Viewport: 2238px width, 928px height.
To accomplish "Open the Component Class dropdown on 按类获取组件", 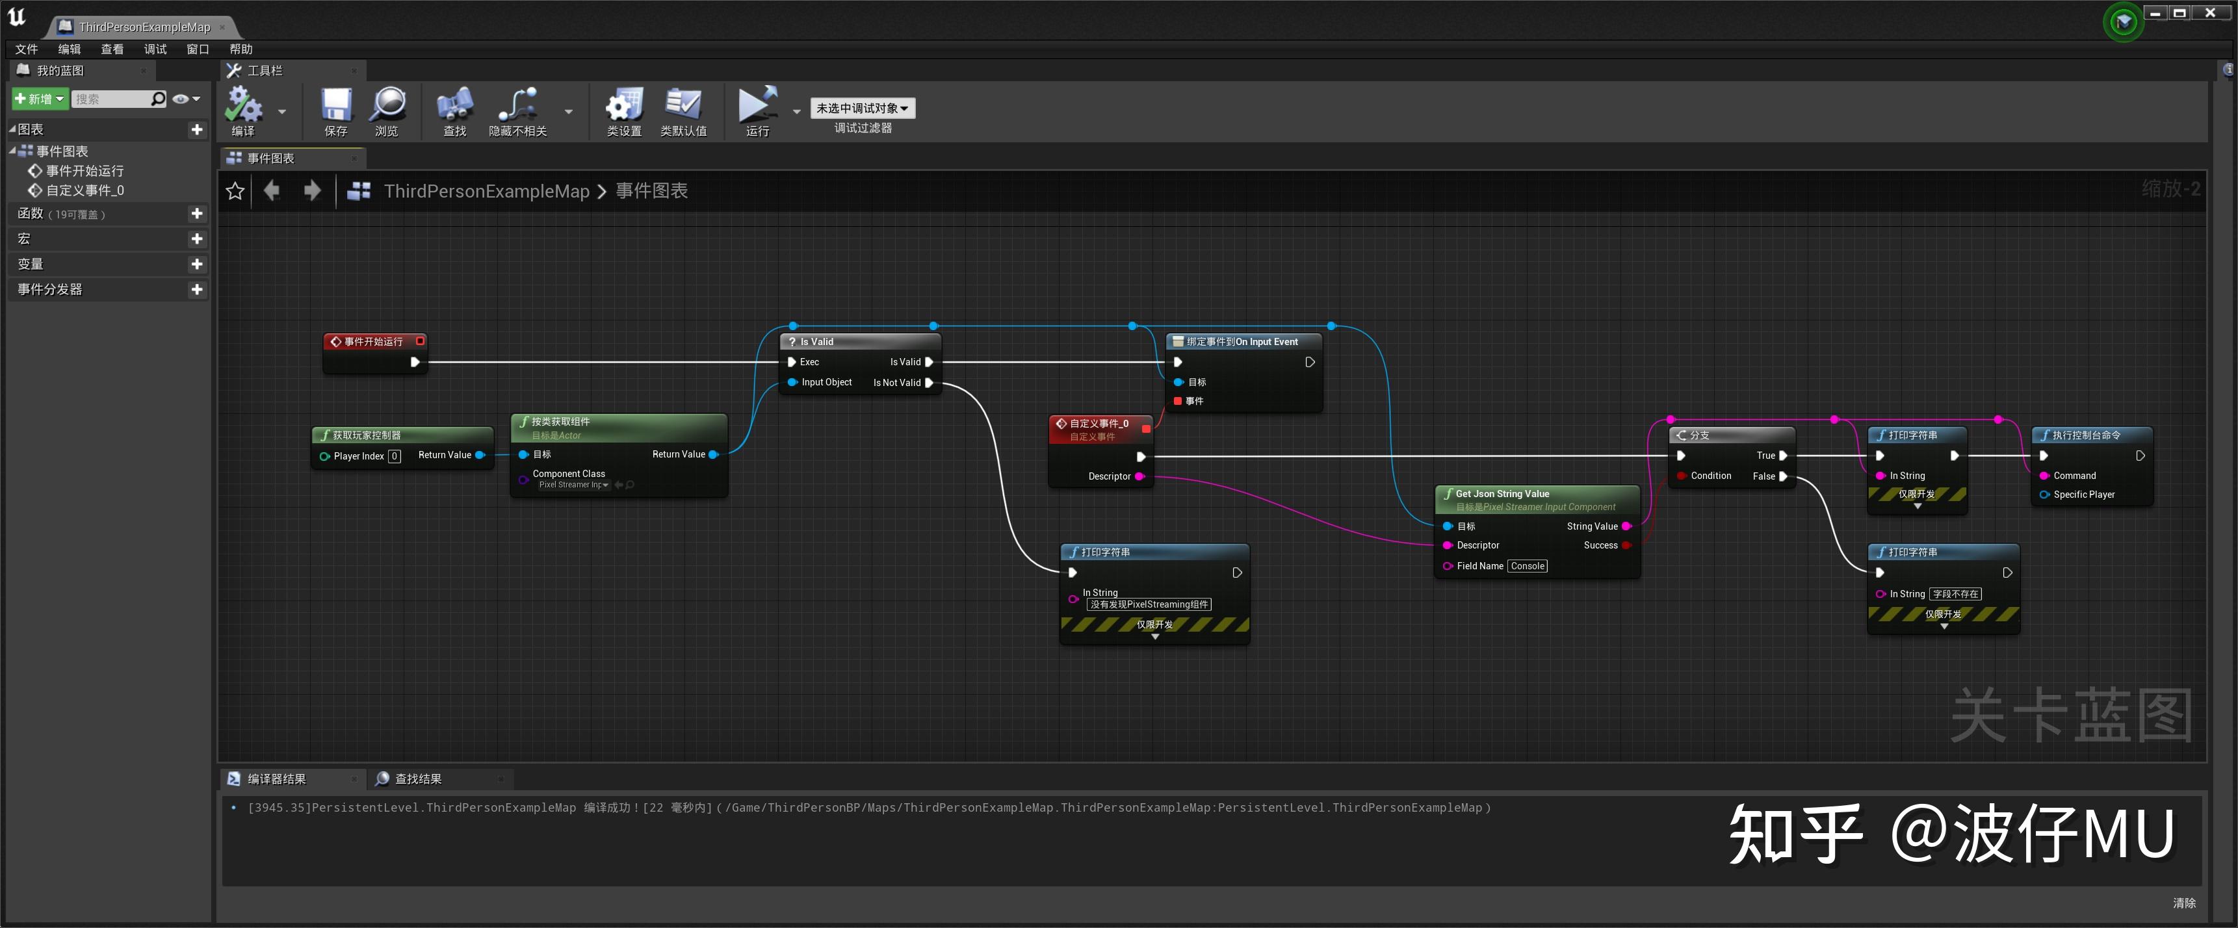I will click(606, 485).
